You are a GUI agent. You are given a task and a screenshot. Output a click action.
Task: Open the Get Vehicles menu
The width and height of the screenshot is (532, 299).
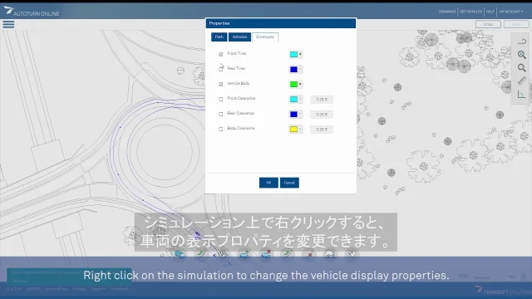pyautogui.click(x=471, y=12)
